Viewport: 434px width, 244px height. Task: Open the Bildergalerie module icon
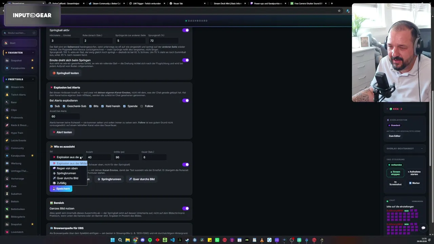(7, 217)
